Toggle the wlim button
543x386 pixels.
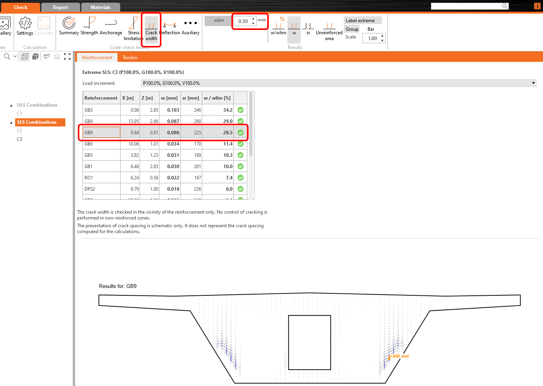219,21
